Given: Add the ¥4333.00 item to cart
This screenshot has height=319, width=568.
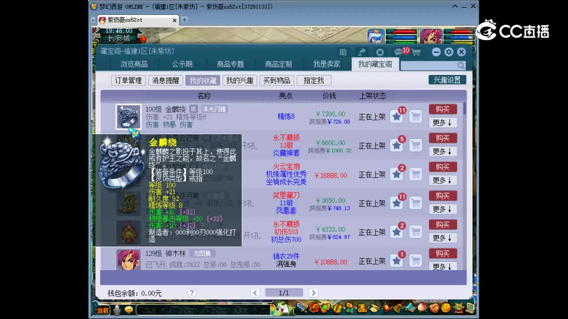Looking at the screenshot, I should point(415,232).
